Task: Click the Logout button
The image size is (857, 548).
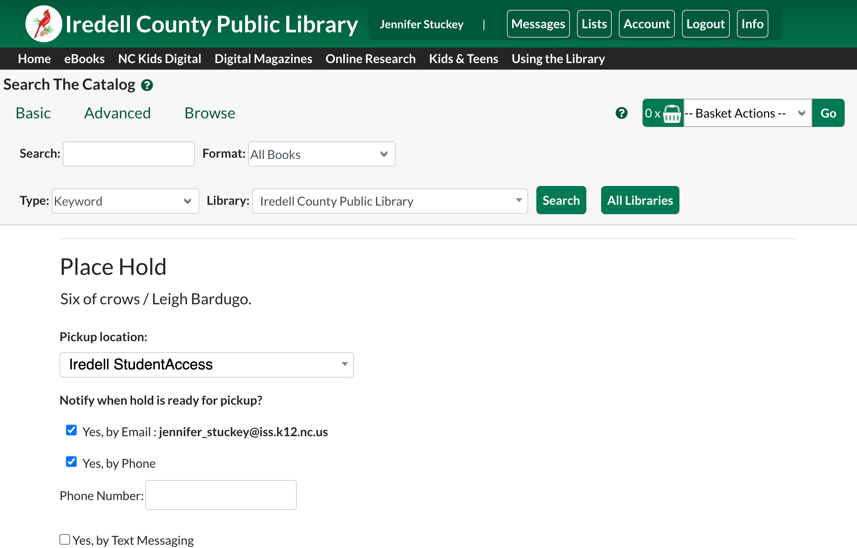Action: 706,24
